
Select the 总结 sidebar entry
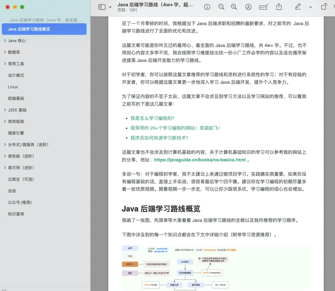click(x=12, y=191)
